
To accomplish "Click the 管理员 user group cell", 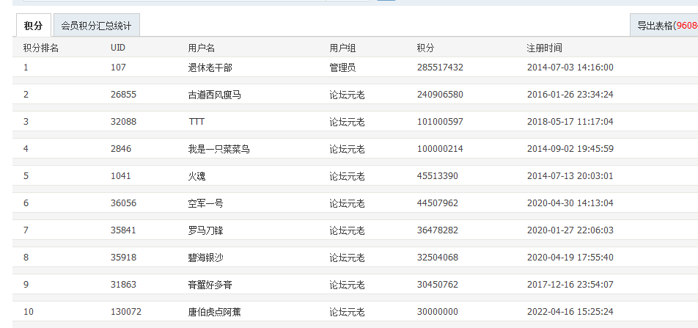I will [x=342, y=68].
